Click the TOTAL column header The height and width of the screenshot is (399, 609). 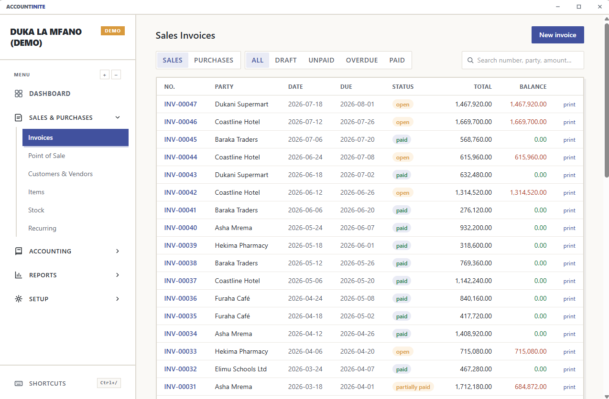click(x=483, y=87)
